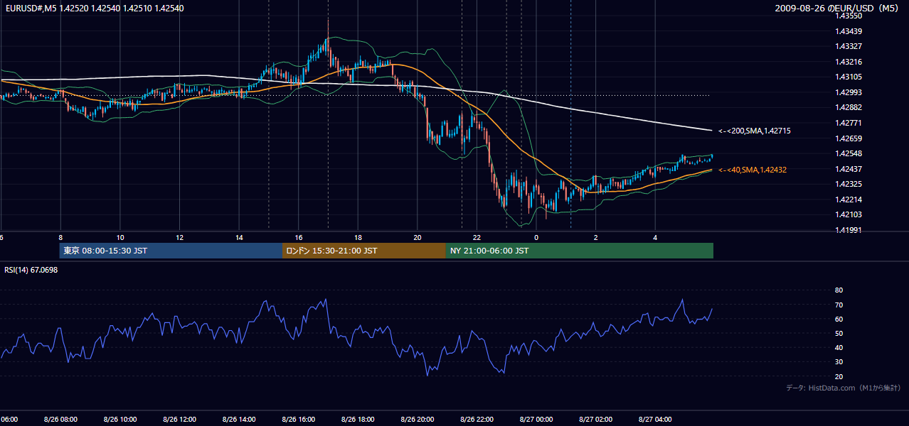909x426 pixels.
Task: Click hour label 16 under price chart
Action: click(299, 237)
